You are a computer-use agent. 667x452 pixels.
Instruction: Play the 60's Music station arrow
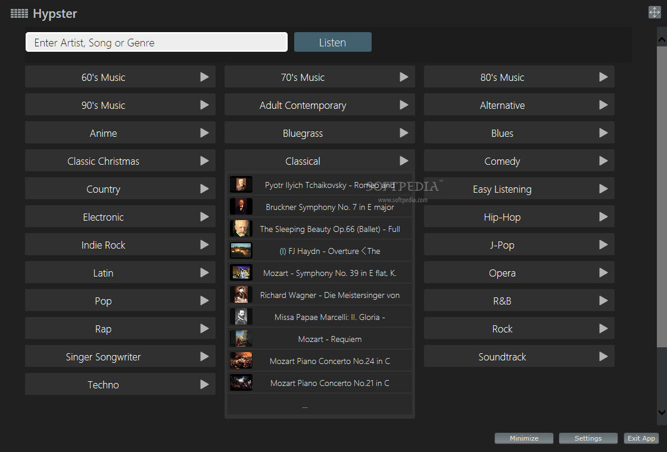click(x=205, y=77)
